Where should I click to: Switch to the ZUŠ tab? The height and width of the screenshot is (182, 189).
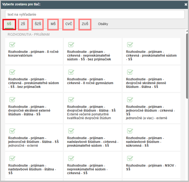coord(85,24)
